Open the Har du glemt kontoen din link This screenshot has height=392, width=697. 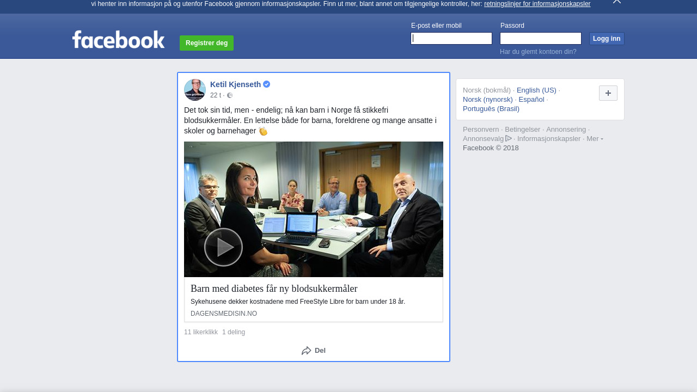pos(538,52)
